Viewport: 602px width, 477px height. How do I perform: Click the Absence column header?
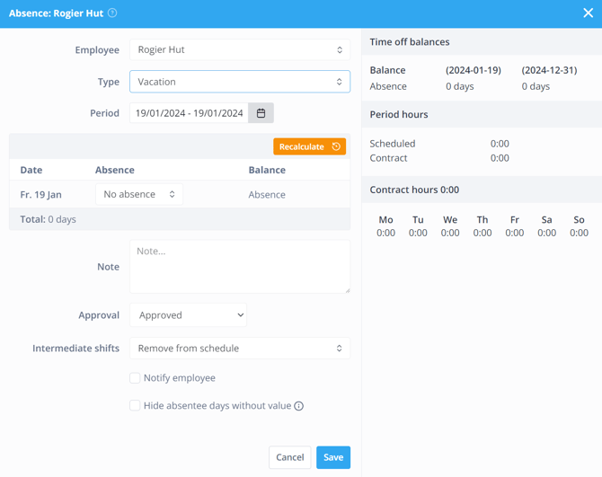pos(115,170)
